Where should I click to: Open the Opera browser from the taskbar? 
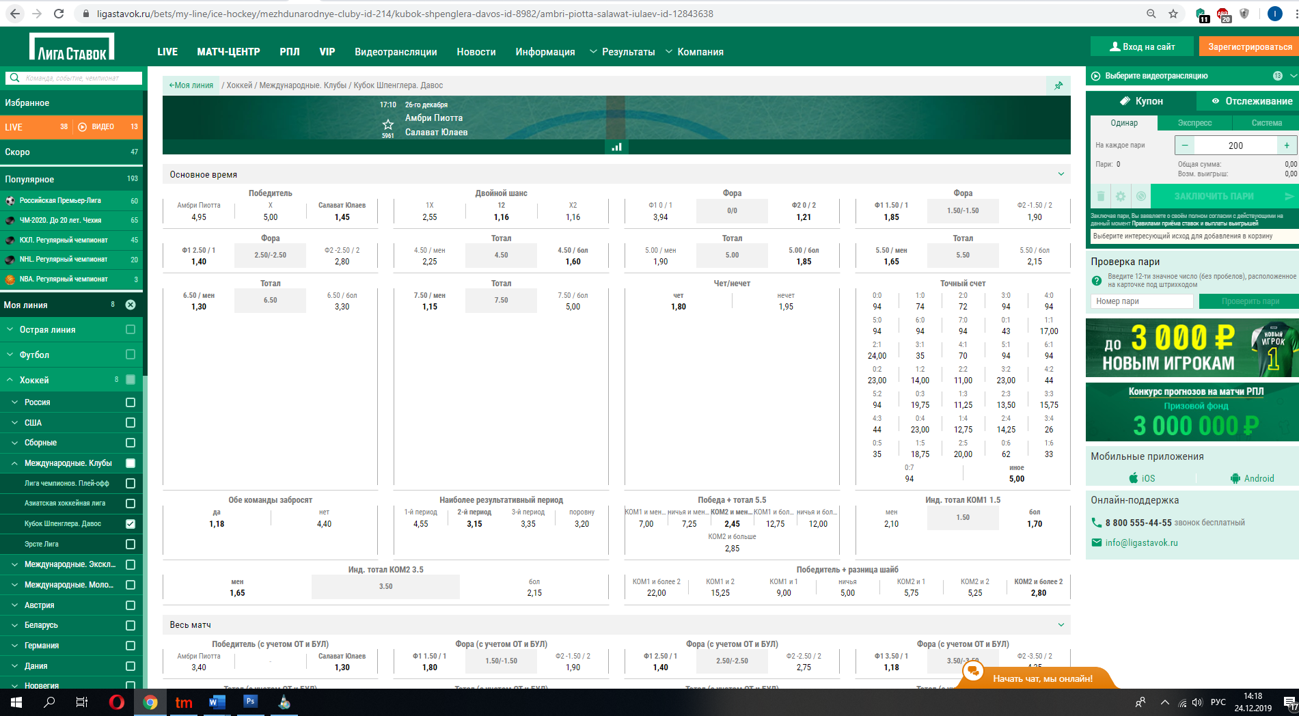(117, 702)
